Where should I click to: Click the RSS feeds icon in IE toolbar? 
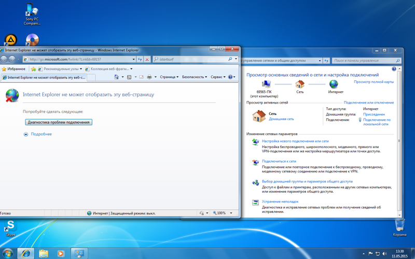pyautogui.click(x=129, y=77)
